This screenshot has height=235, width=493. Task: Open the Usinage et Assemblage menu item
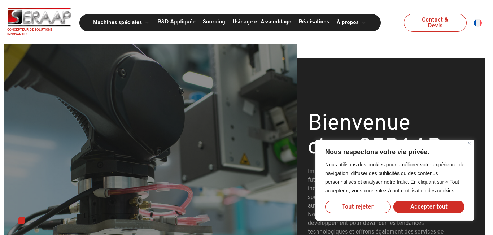[262, 22]
